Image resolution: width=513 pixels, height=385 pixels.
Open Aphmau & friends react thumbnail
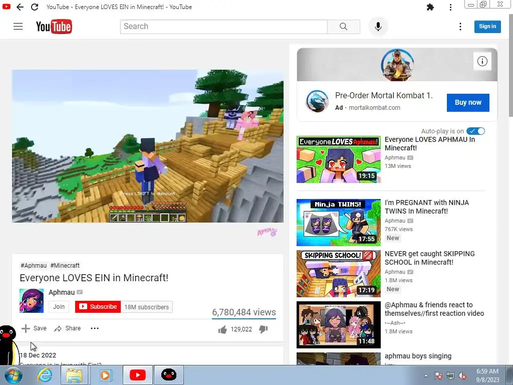tap(339, 325)
